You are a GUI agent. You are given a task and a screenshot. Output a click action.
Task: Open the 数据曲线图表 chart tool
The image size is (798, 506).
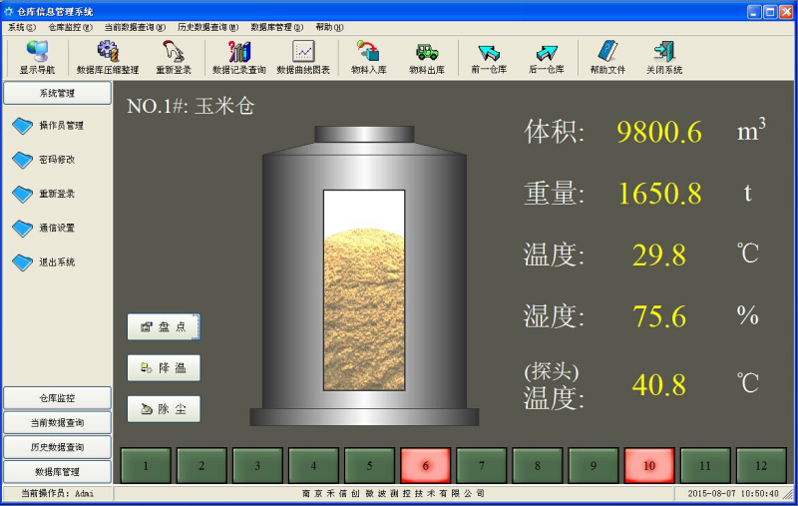tap(303, 56)
